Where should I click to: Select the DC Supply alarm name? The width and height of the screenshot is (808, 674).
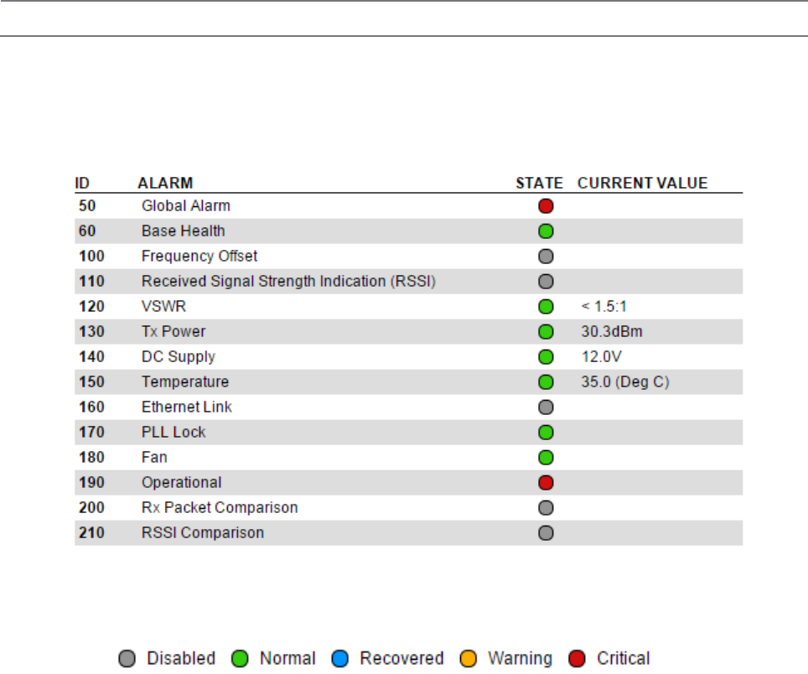[179, 356]
